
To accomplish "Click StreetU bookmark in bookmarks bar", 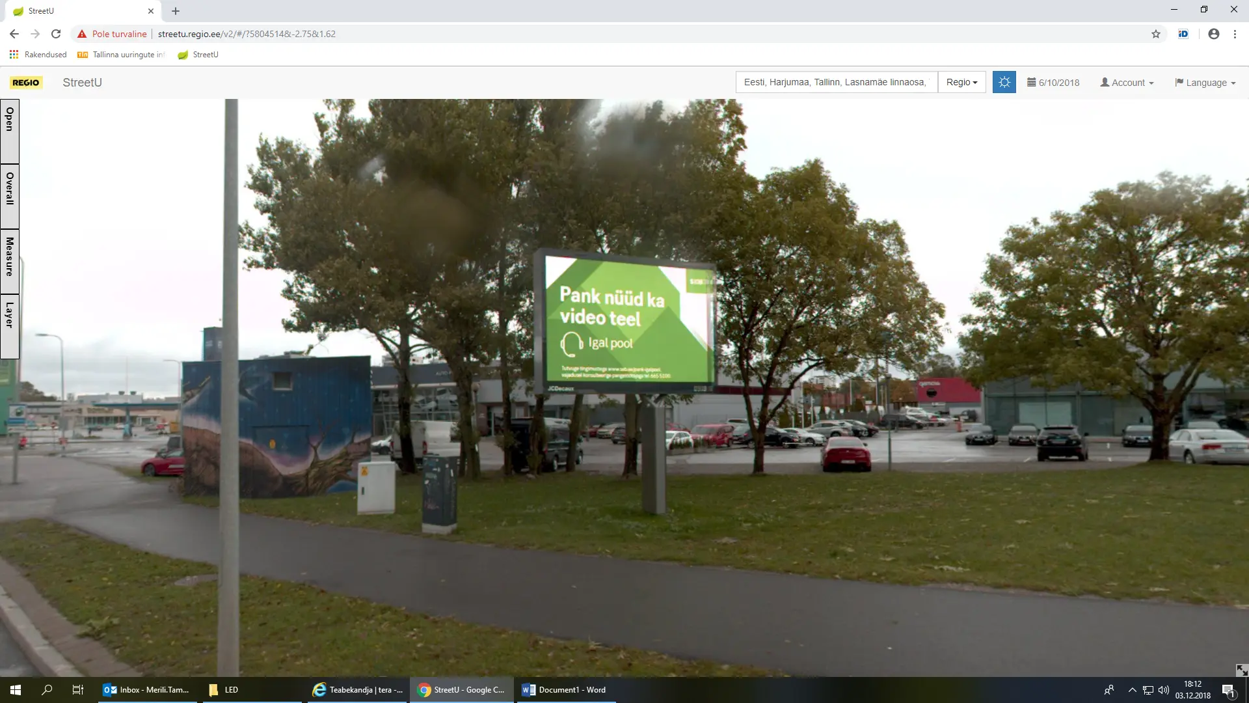I will [198, 55].
